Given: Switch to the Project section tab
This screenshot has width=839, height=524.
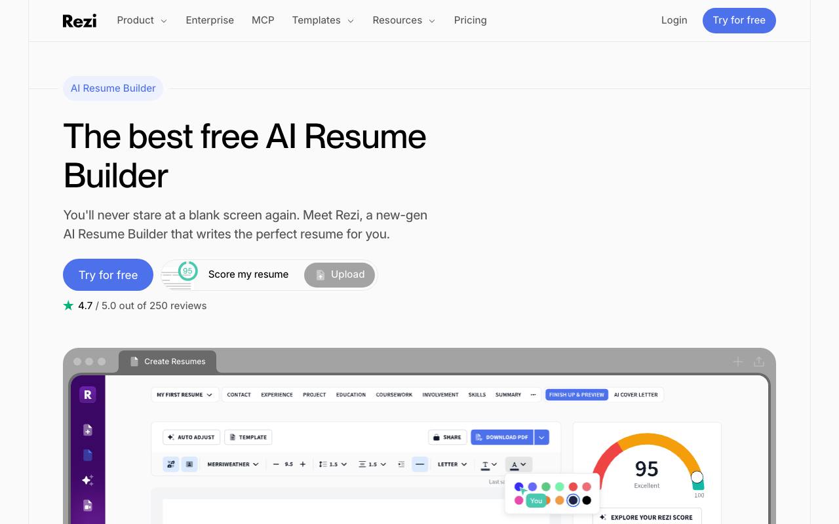Looking at the screenshot, I should click(314, 395).
